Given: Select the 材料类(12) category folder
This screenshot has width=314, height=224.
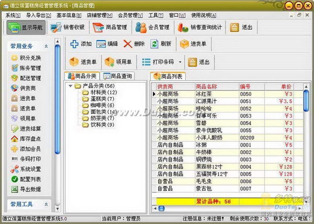Looking at the screenshot, I should point(100,92).
